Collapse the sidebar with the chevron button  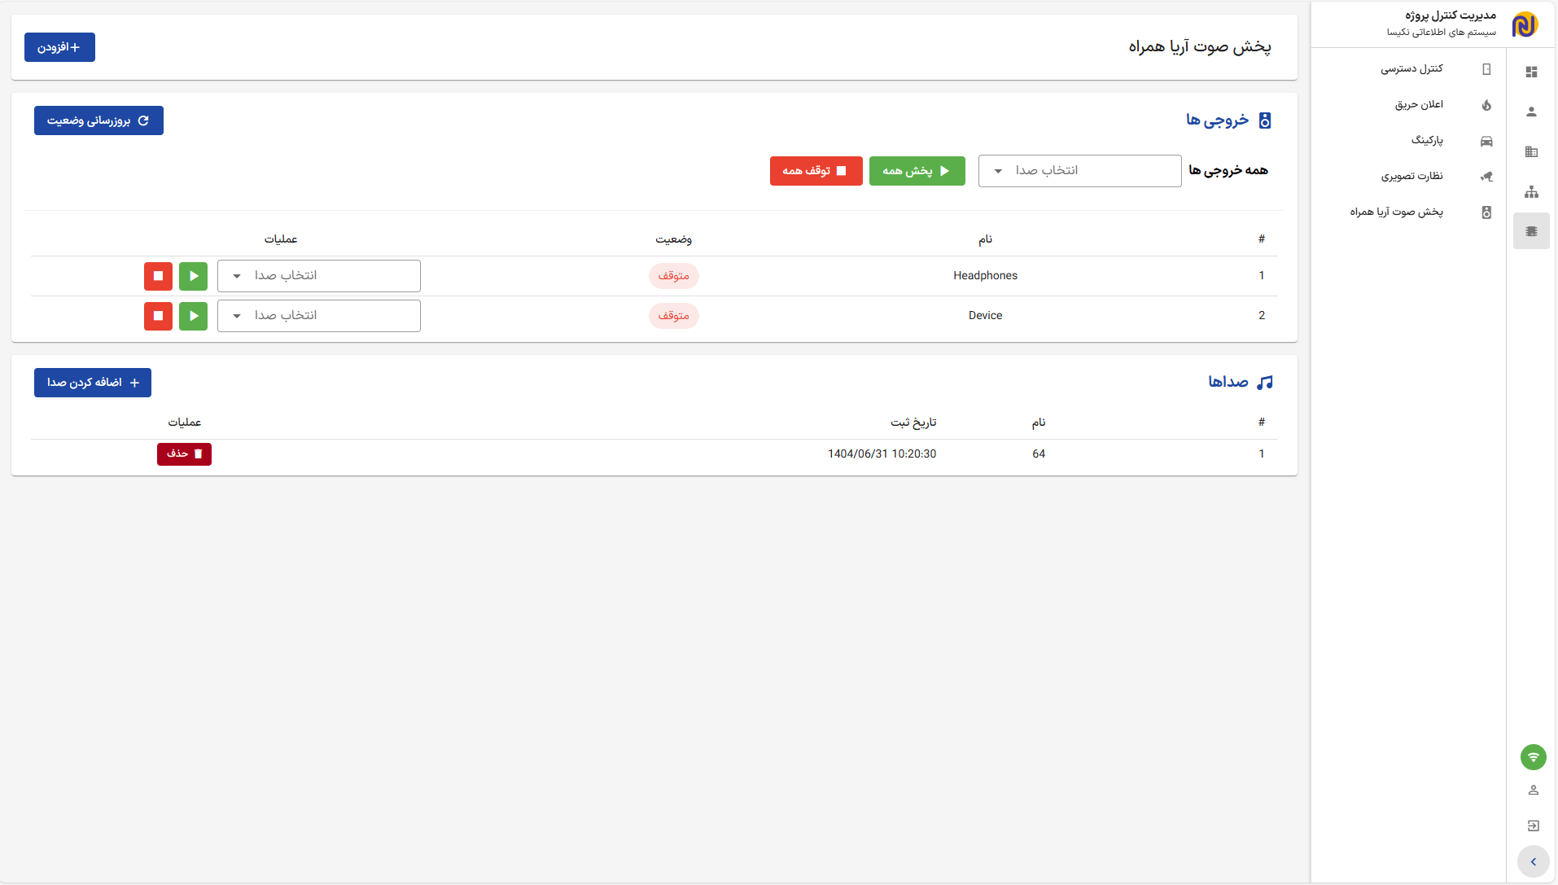1533,861
